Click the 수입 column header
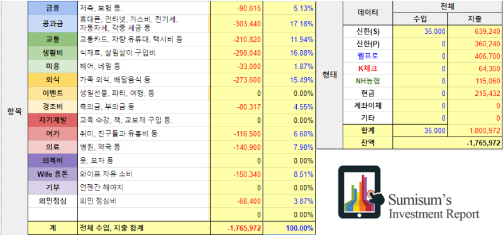This screenshot has width=503, height=235. (420, 19)
